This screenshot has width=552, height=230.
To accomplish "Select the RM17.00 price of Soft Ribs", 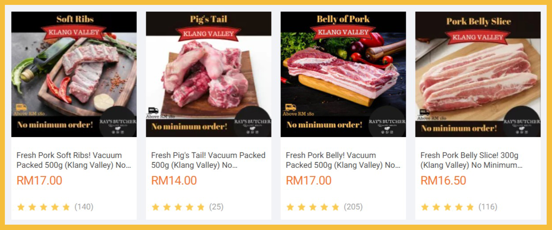I will (39, 181).
